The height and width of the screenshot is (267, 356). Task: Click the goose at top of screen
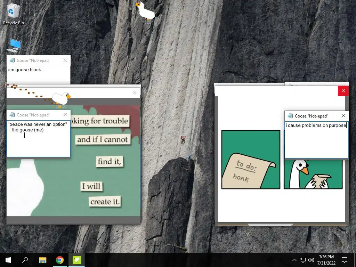pyautogui.click(x=146, y=11)
